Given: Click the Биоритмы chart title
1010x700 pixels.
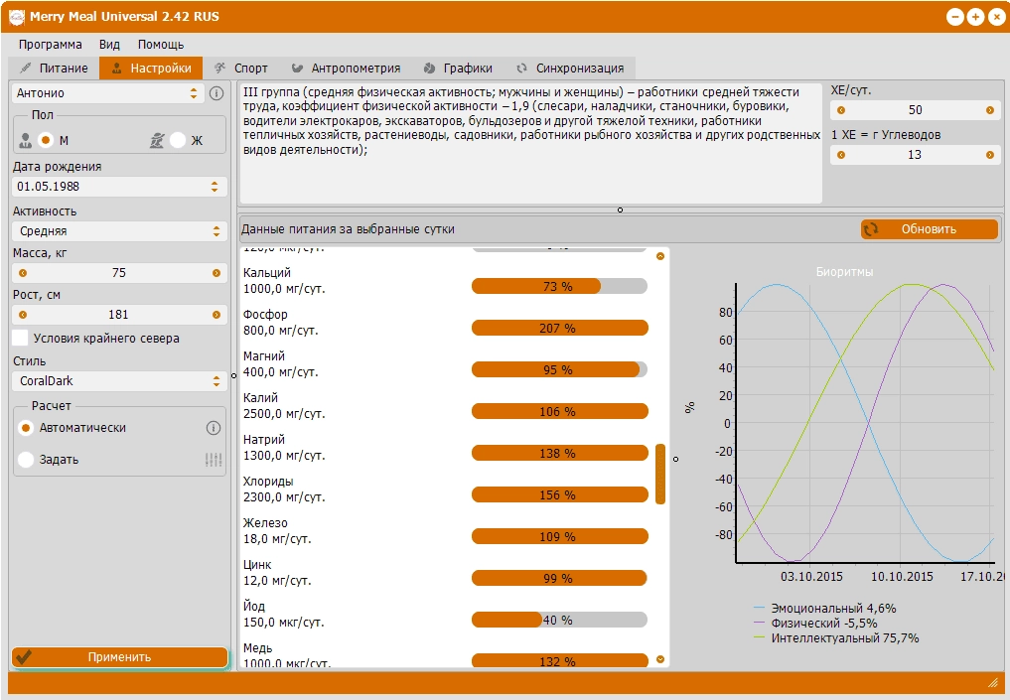Looking at the screenshot, I should (x=844, y=272).
